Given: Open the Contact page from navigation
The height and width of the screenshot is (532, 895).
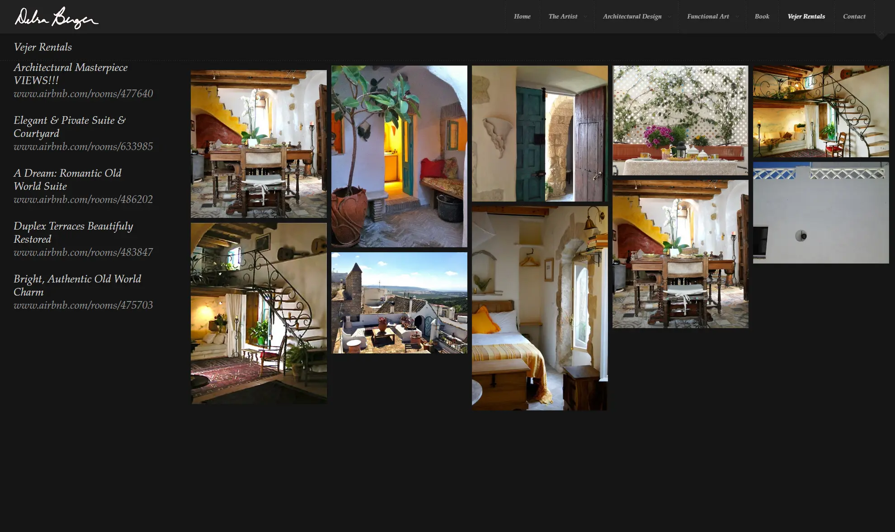Looking at the screenshot, I should (x=854, y=16).
